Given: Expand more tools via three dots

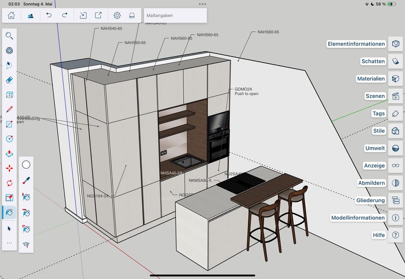Looking at the screenshot, I should (x=9, y=243).
